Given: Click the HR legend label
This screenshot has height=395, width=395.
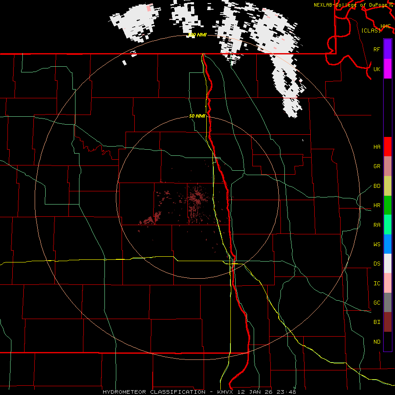Looking at the screenshot, I should (x=377, y=205).
